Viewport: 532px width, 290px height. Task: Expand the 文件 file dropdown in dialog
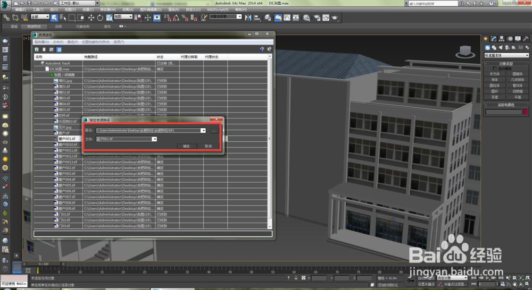(154, 139)
